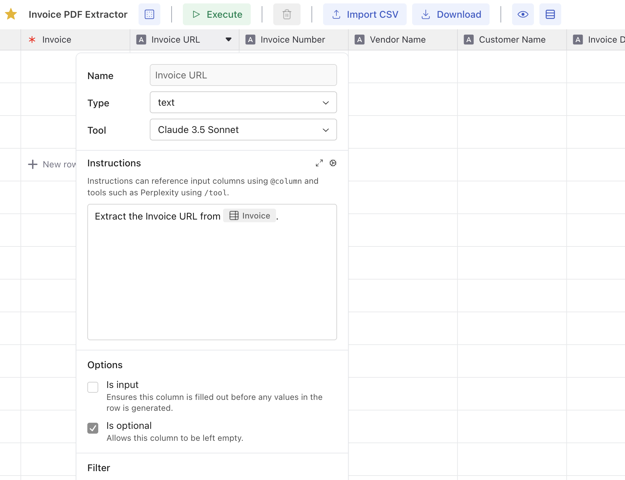Click the plus icon beside New row
625x480 pixels.
pyautogui.click(x=32, y=164)
